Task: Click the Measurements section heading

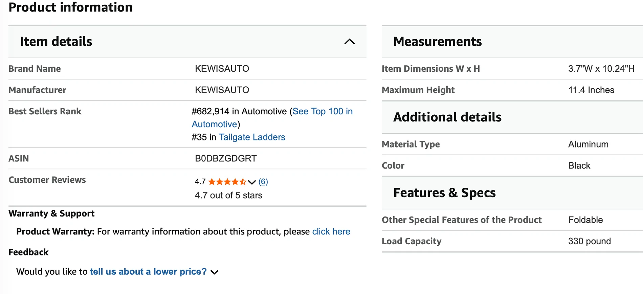Action: click(438, 42)
